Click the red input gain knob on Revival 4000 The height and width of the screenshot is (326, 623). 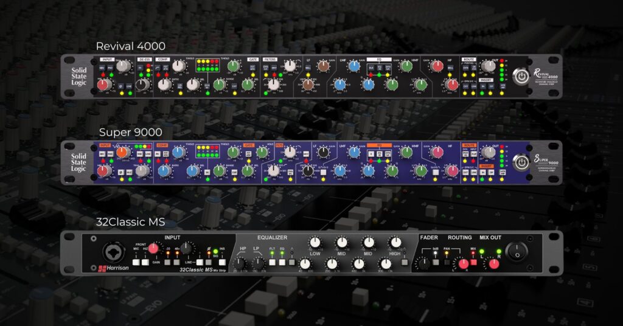coord(105,85)
